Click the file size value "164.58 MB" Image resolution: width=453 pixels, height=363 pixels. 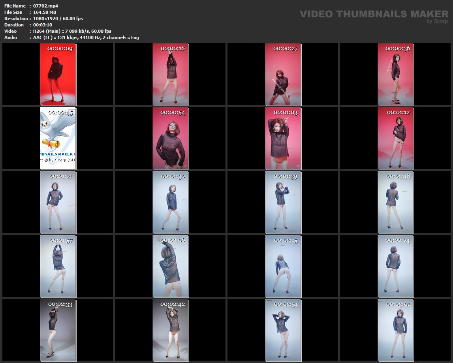(x=45, y=12)
